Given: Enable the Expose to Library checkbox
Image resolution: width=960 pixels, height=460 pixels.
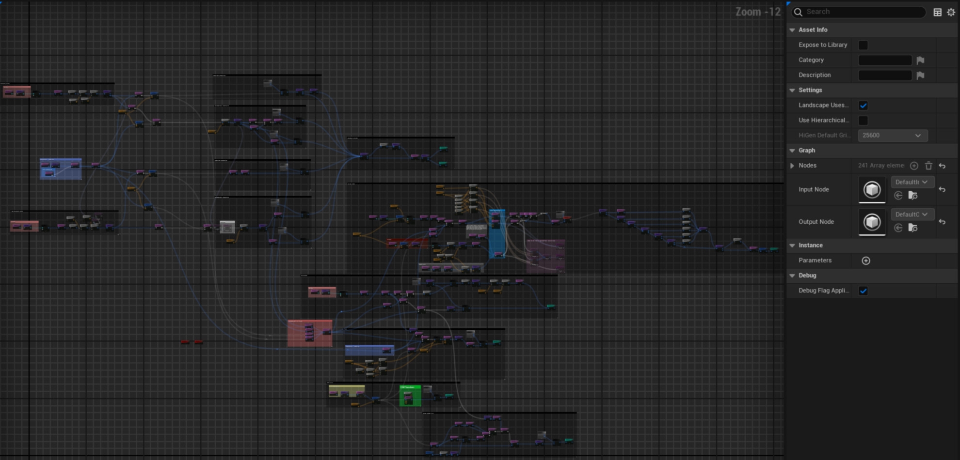Looking at the screenshot, I should pos(863,45).
